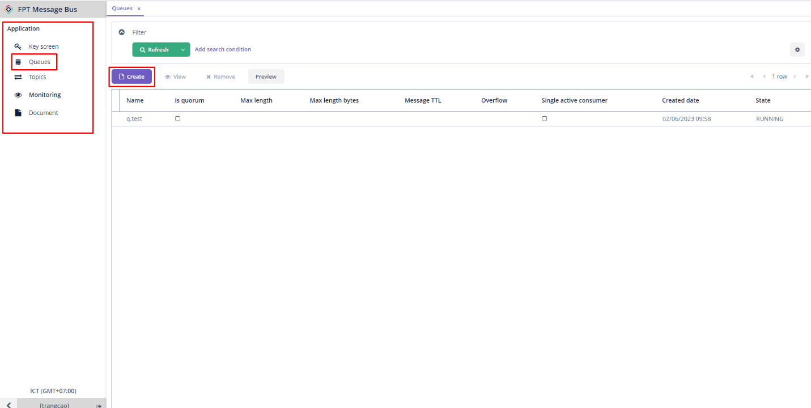The image size is (811, 408).
Task: Click the Preview button
Action: (x=266, y=76)
